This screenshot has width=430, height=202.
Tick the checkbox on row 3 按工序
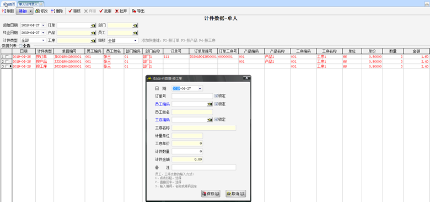tap(7, 66)
